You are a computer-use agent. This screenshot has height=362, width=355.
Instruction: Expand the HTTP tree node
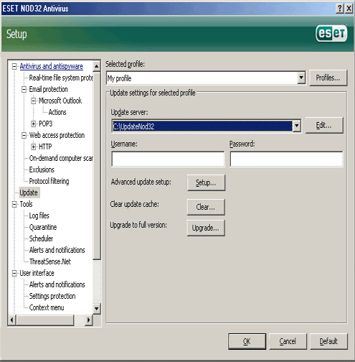34,147
